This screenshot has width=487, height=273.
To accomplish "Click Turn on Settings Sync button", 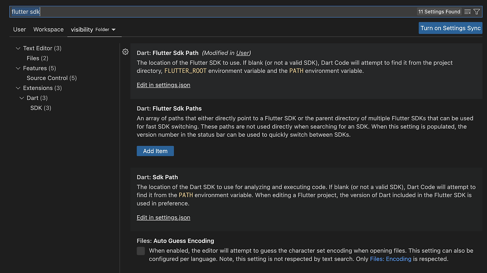I will click(x=450, y=28).
